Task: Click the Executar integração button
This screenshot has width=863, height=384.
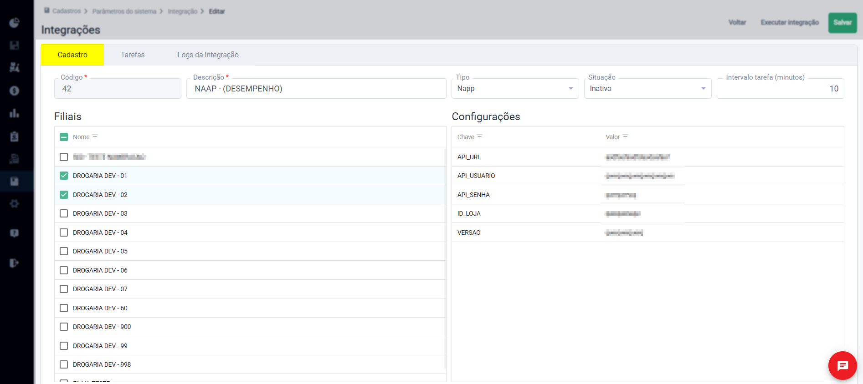Action: (789, 23)
